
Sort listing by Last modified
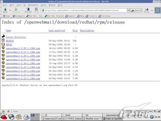57,30
